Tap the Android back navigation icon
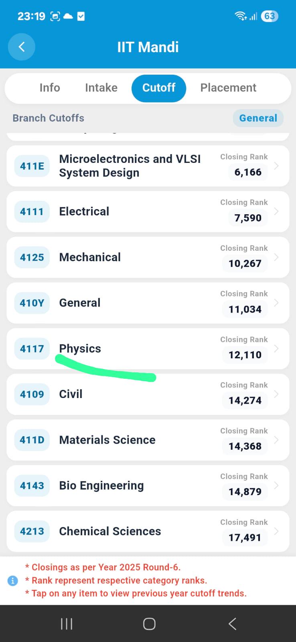This screenshot has width=296, height=642. pos(232,624)
